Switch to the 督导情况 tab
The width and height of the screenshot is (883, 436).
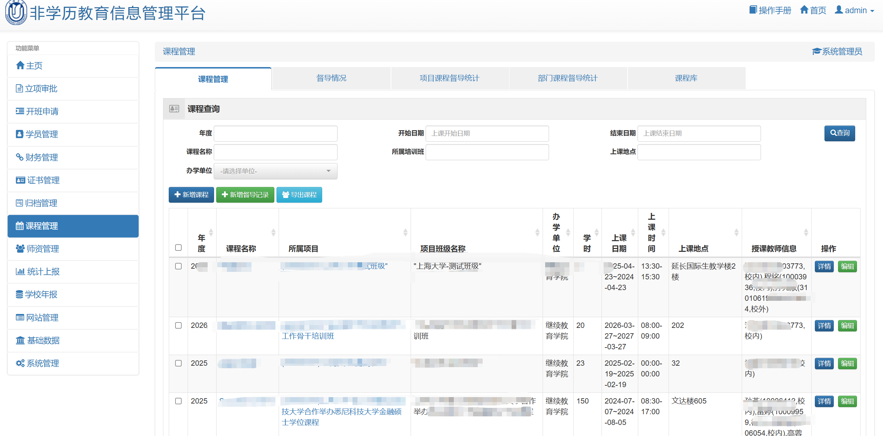331,78
